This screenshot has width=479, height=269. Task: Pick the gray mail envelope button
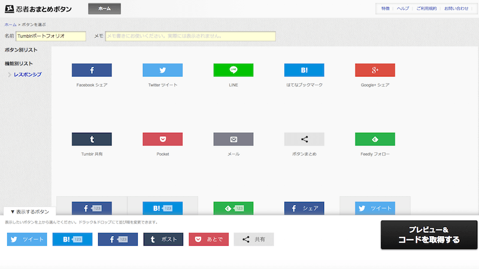(234, 139)
